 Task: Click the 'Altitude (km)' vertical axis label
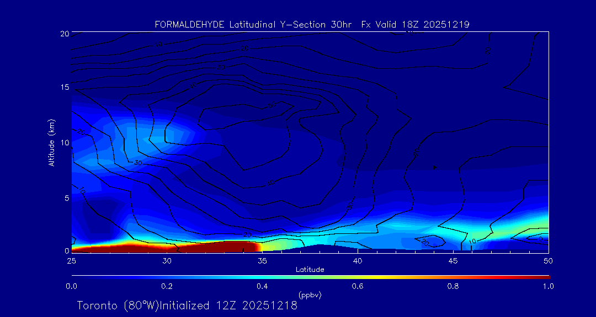pos(52,142)
